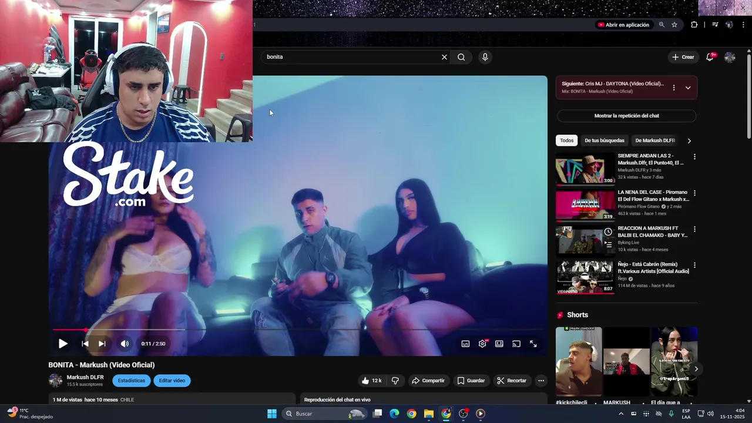Open the browser zoom indicator
Screen dimensions: 752x423
coord(662,25)
